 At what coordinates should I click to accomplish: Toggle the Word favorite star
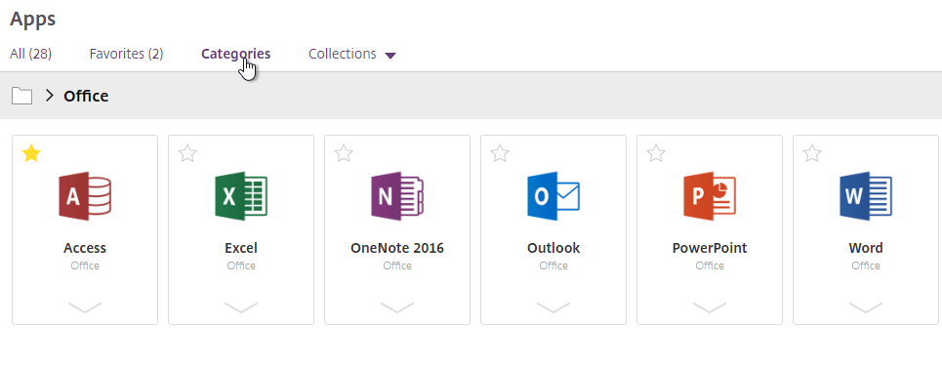pos(812,154)
